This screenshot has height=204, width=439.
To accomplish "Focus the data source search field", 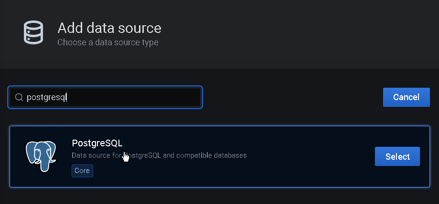I will tap(105, 97).
